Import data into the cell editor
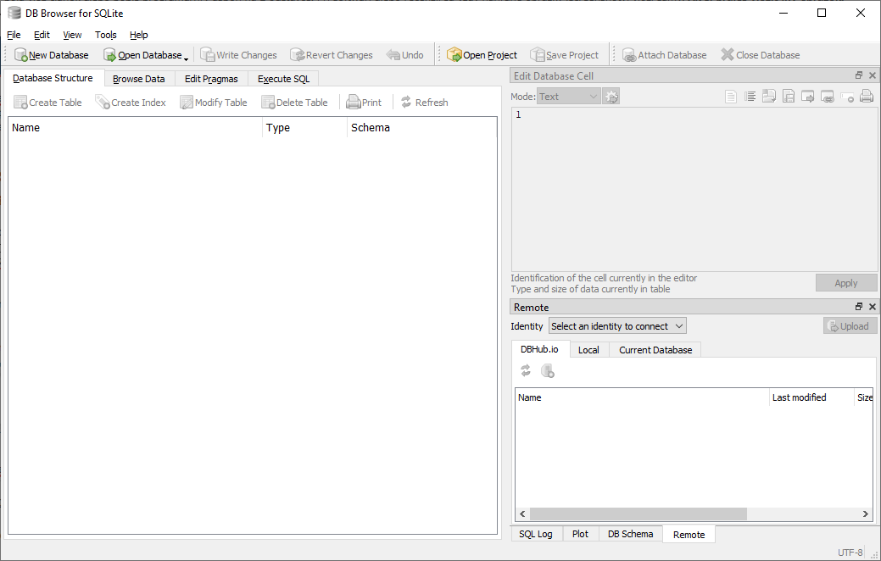Viewport: 881px width, 561px height. click(x=769, y=96)
